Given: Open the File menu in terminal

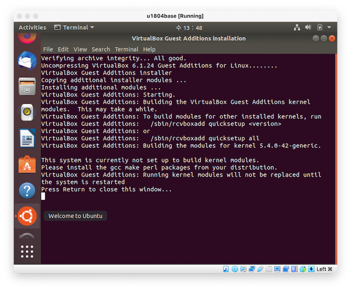Looking at the screenshot, I should pyautogui.click(x=48, y=49).
